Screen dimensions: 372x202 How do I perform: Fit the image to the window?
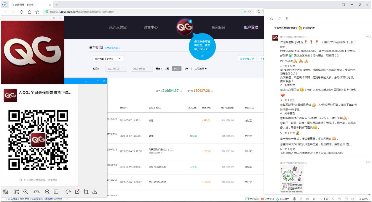pos(17,192)
